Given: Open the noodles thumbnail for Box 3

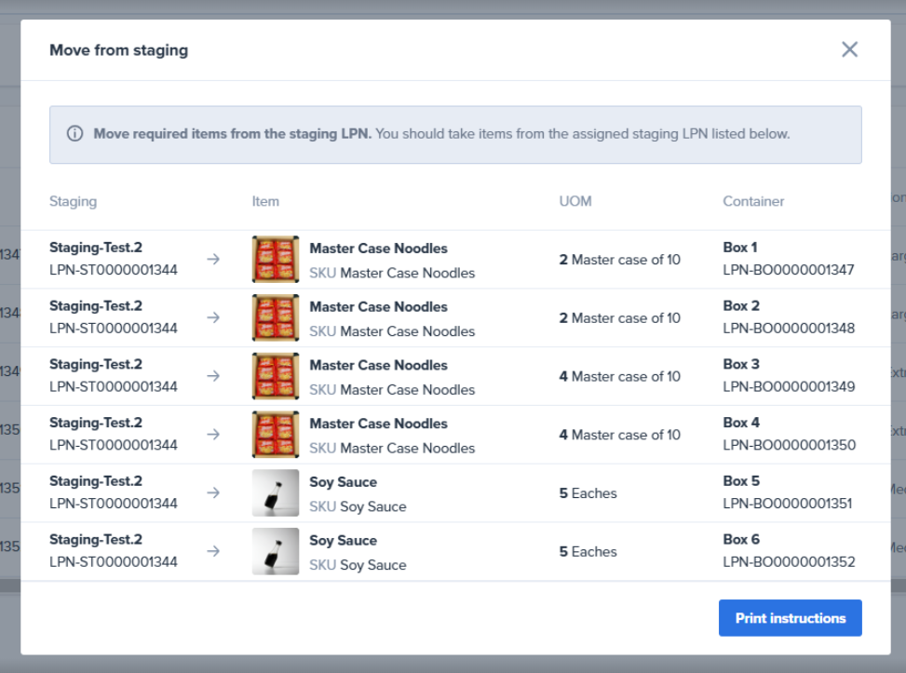Looking at the screenshot, I should tap(276, 376).
